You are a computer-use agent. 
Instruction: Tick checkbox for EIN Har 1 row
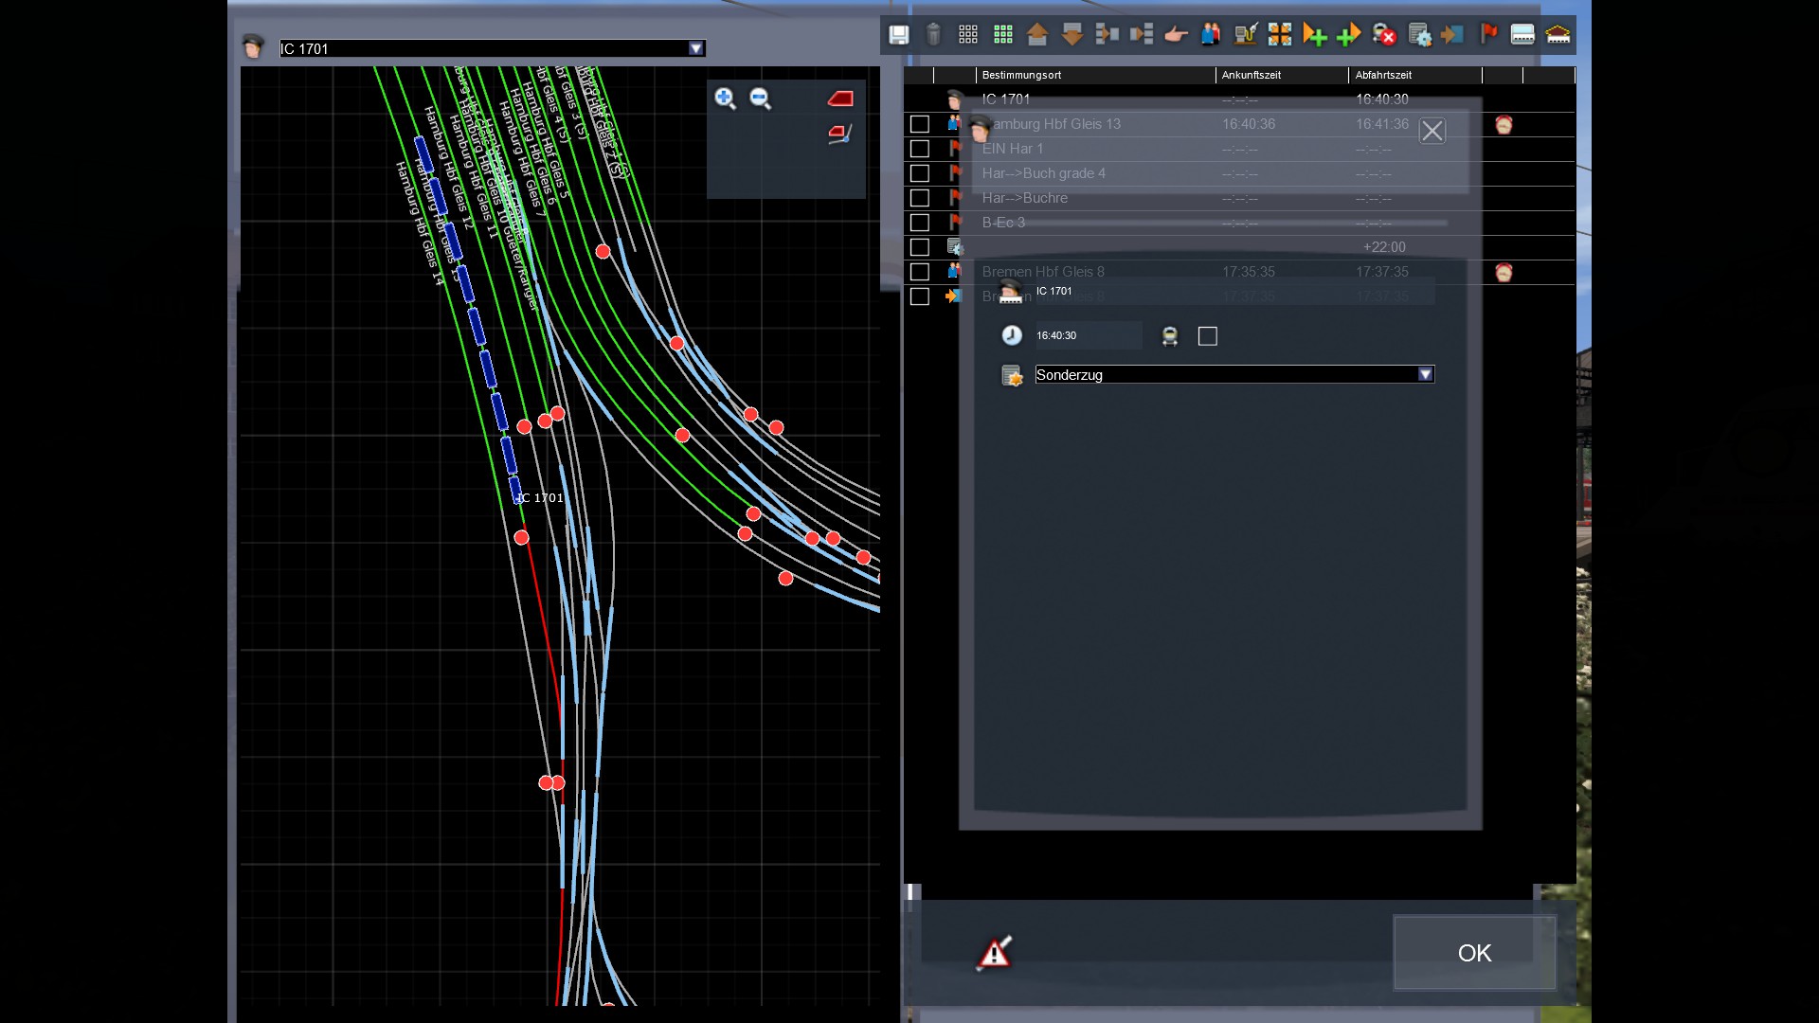(919, 149)
